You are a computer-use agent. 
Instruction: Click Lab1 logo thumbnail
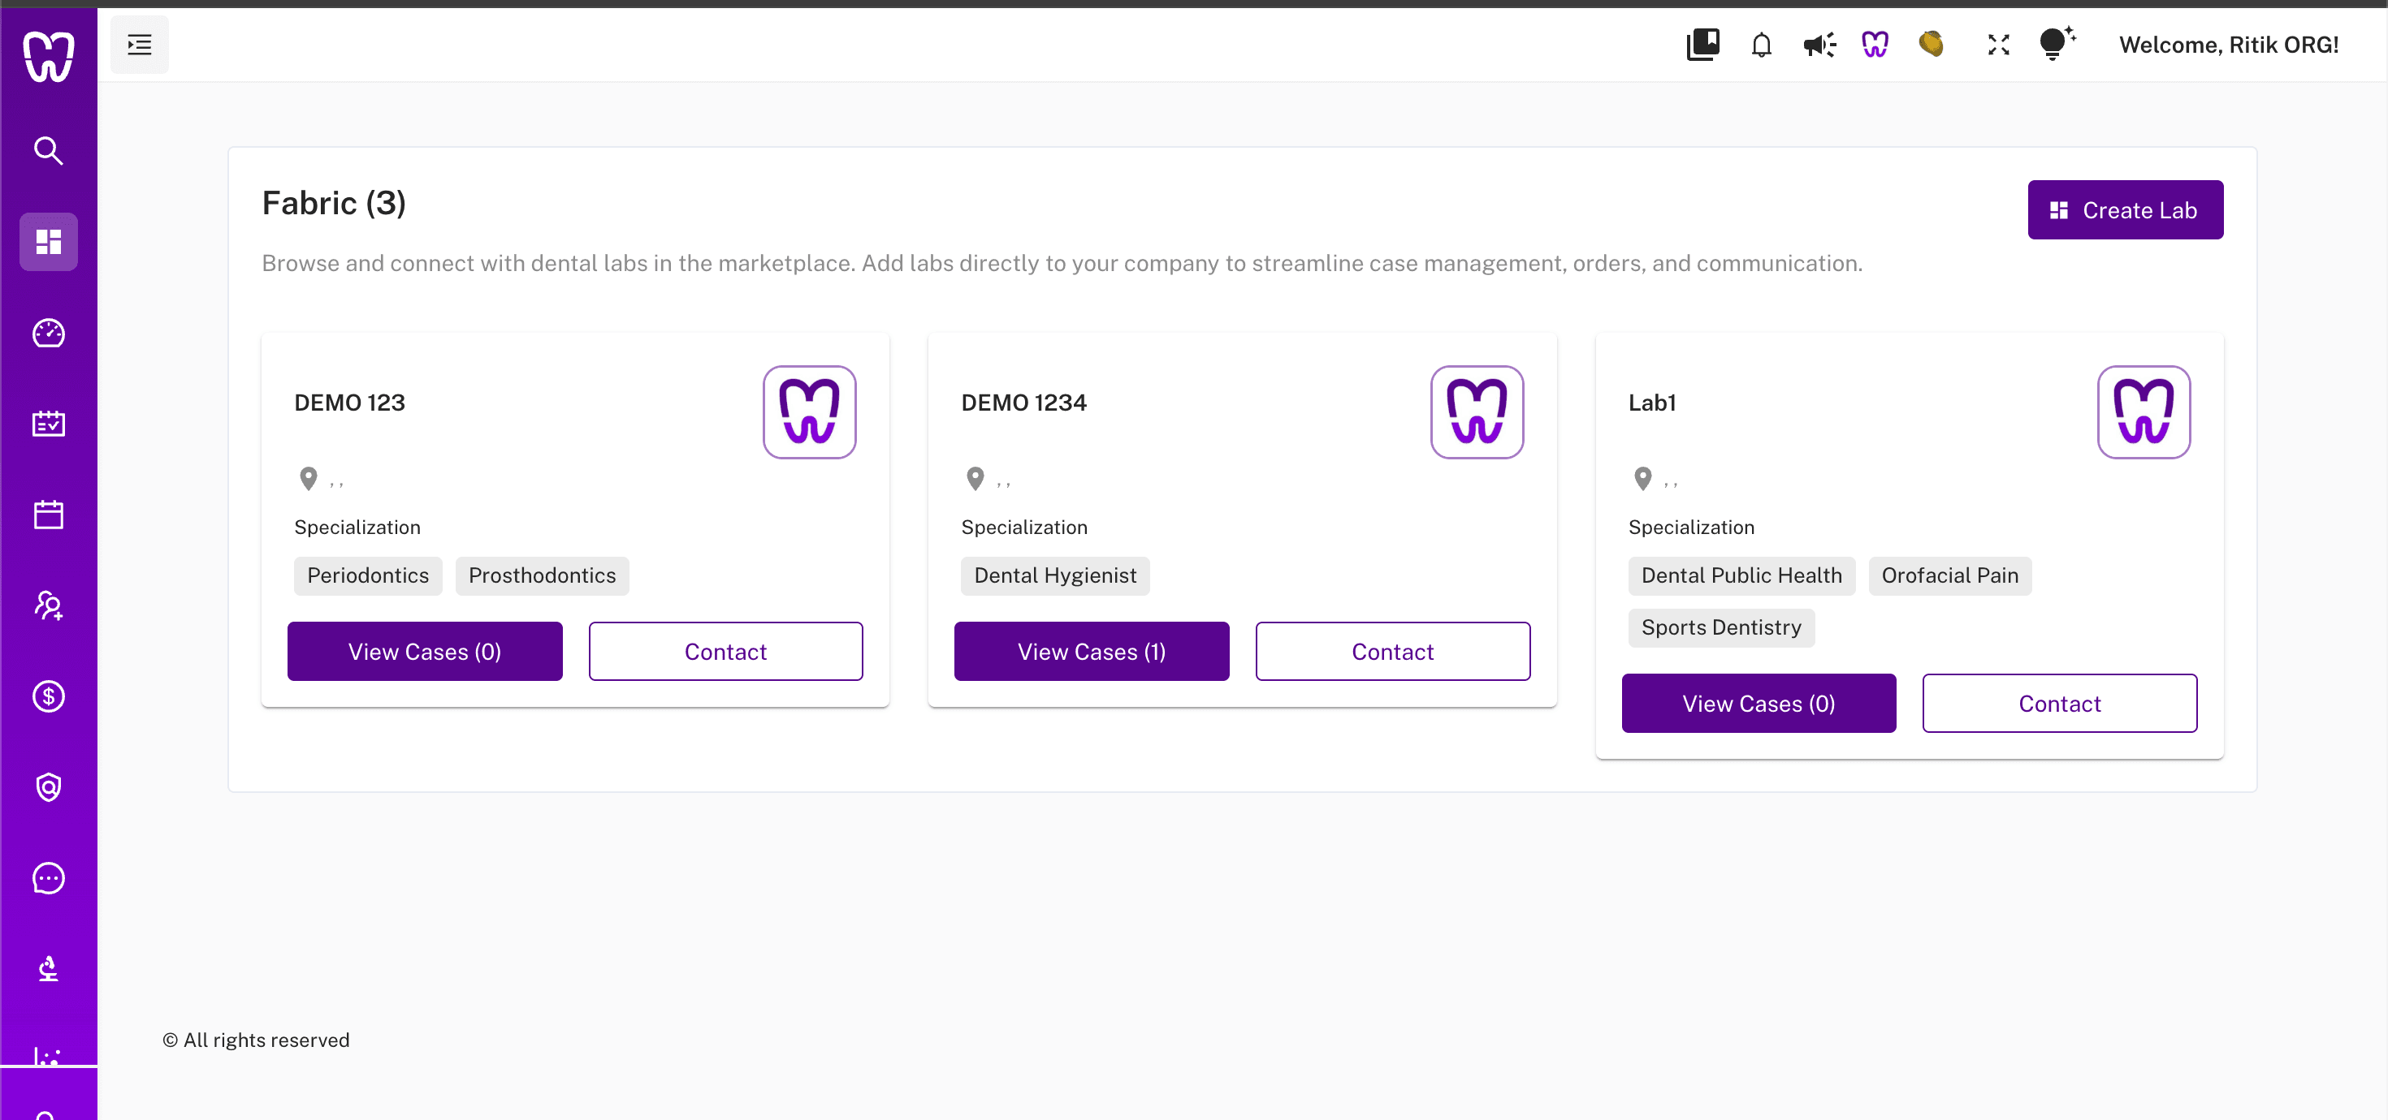click(x=2144, y=412)
